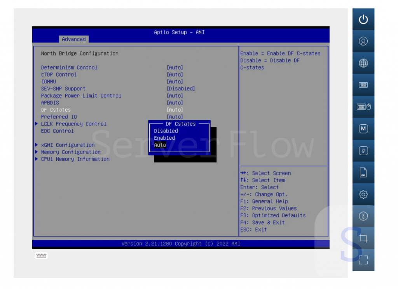Expand the Memory Configuration submenu
The height and width of the screenshot is (293, 398).
click(x=71, y=152)
